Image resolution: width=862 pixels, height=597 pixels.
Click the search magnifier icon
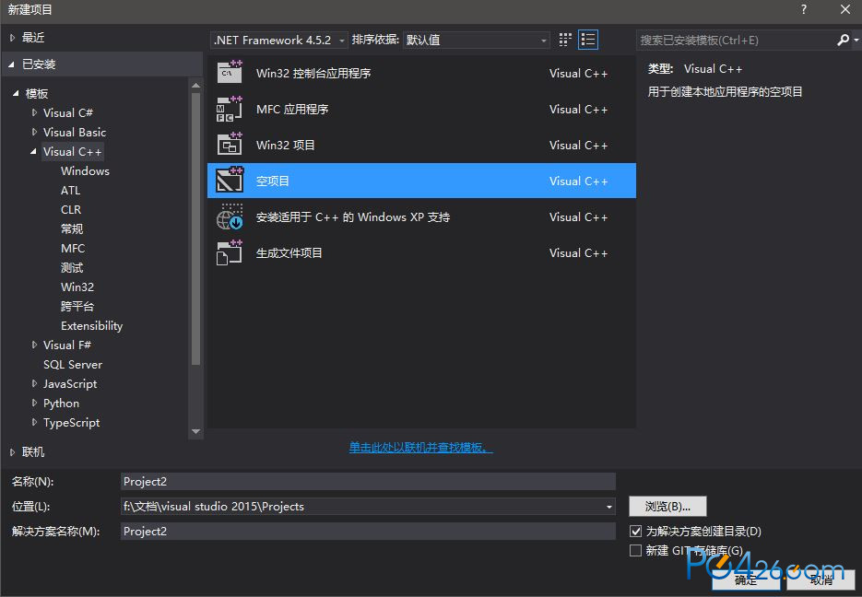(843, 41)
